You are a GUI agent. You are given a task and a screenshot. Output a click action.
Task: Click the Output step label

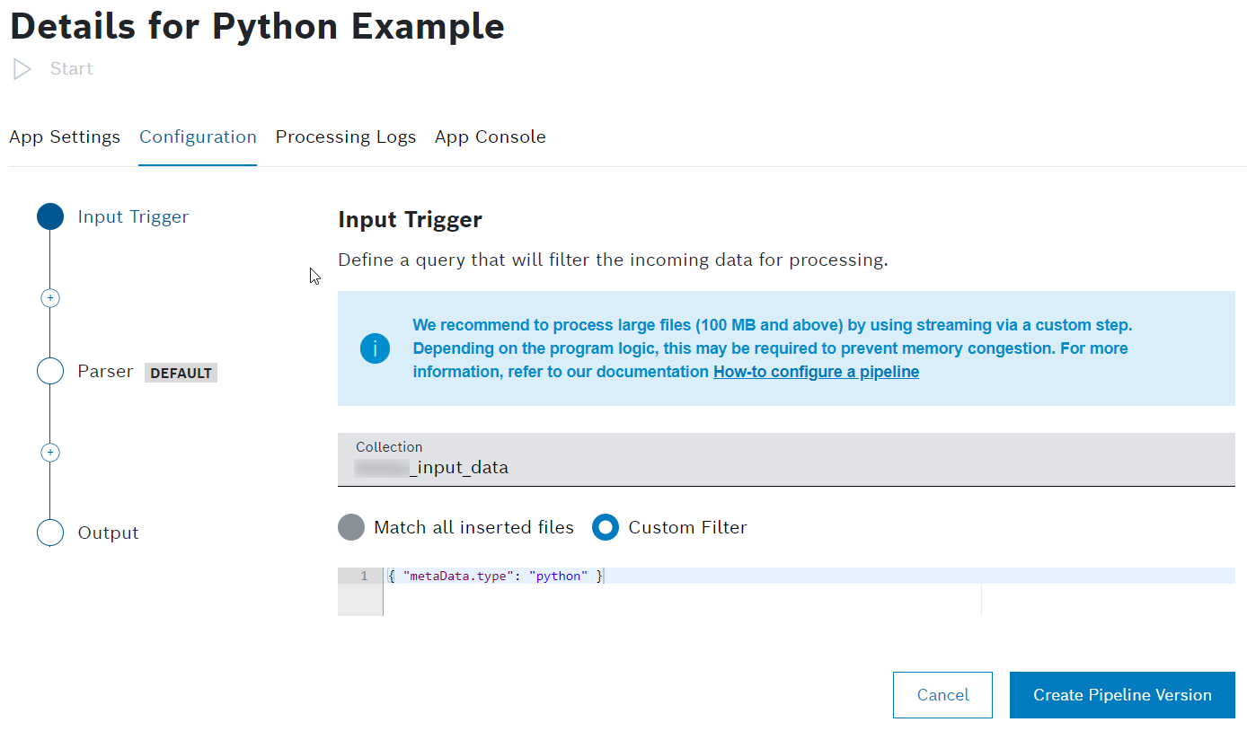click(x=109, y=533)
